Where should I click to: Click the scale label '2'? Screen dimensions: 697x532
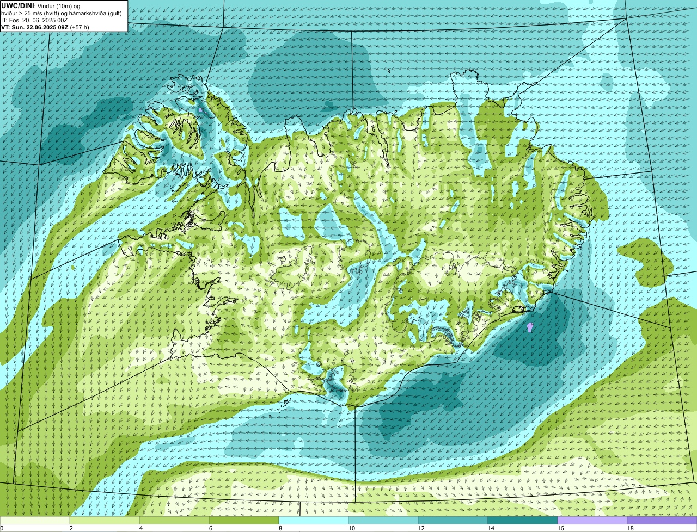pyautogui.click(x=71, y=528)
